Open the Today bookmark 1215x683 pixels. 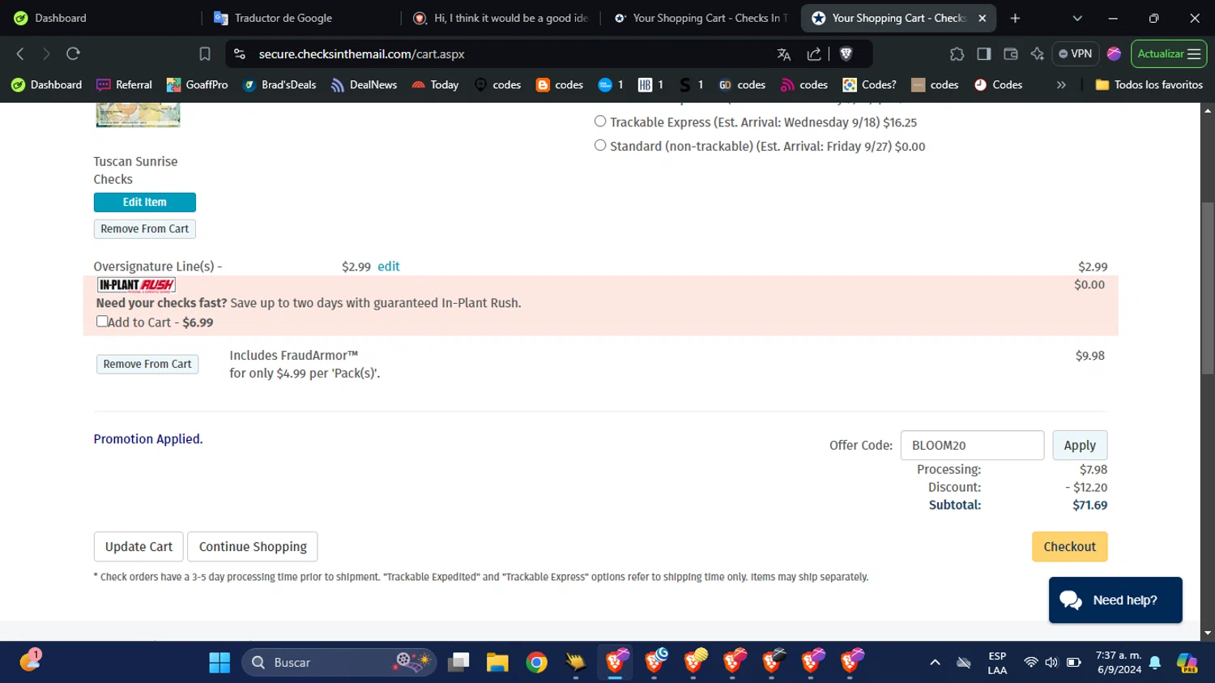435,85
